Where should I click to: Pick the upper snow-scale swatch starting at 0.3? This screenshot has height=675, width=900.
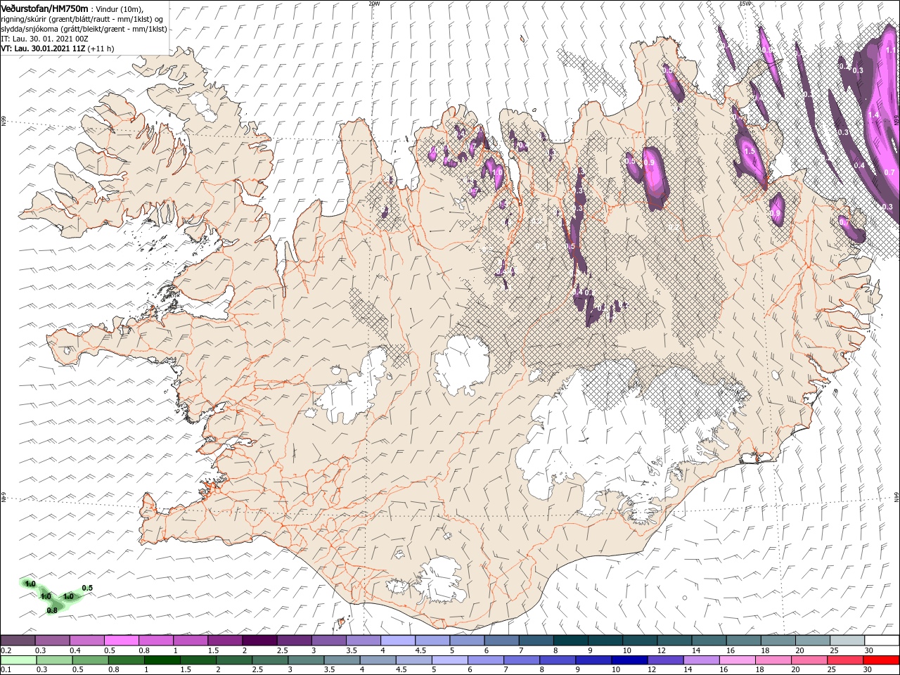(x=52, y=641)
